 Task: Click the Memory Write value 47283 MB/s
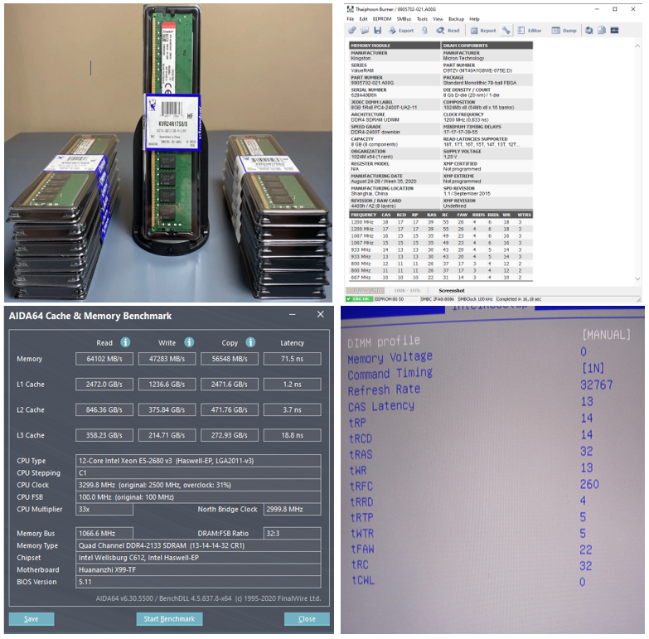(x=167, y=359)
